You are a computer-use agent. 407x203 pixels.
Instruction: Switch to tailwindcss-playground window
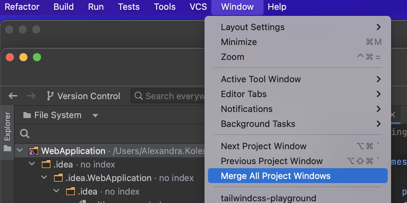(x=268, y=198)
